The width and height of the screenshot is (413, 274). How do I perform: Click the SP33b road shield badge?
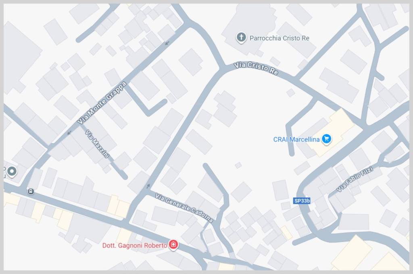click(302, 201)
